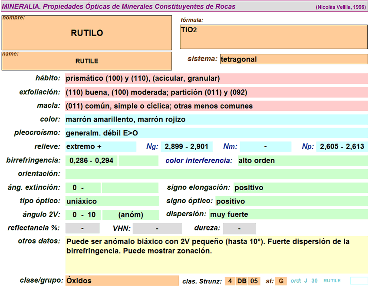Click the birrefringencia value 0,286 - 0,294

(92, 161)
